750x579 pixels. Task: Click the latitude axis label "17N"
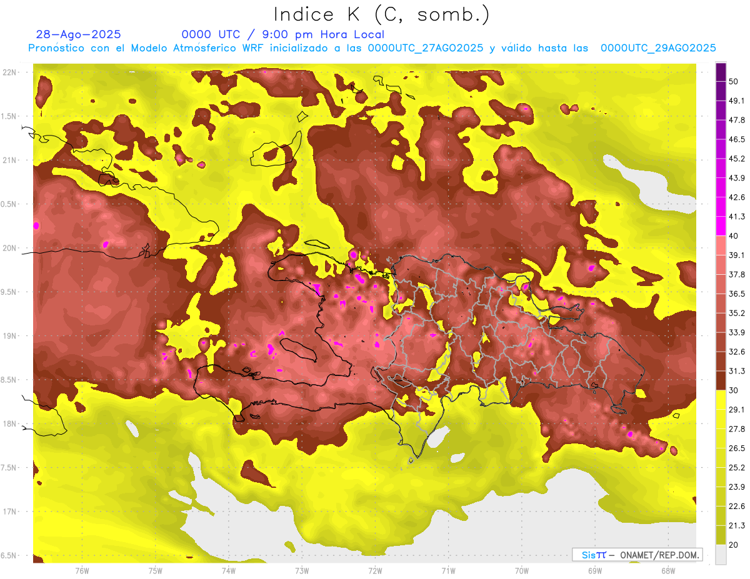pyautogui.click(x=9, y=512)
